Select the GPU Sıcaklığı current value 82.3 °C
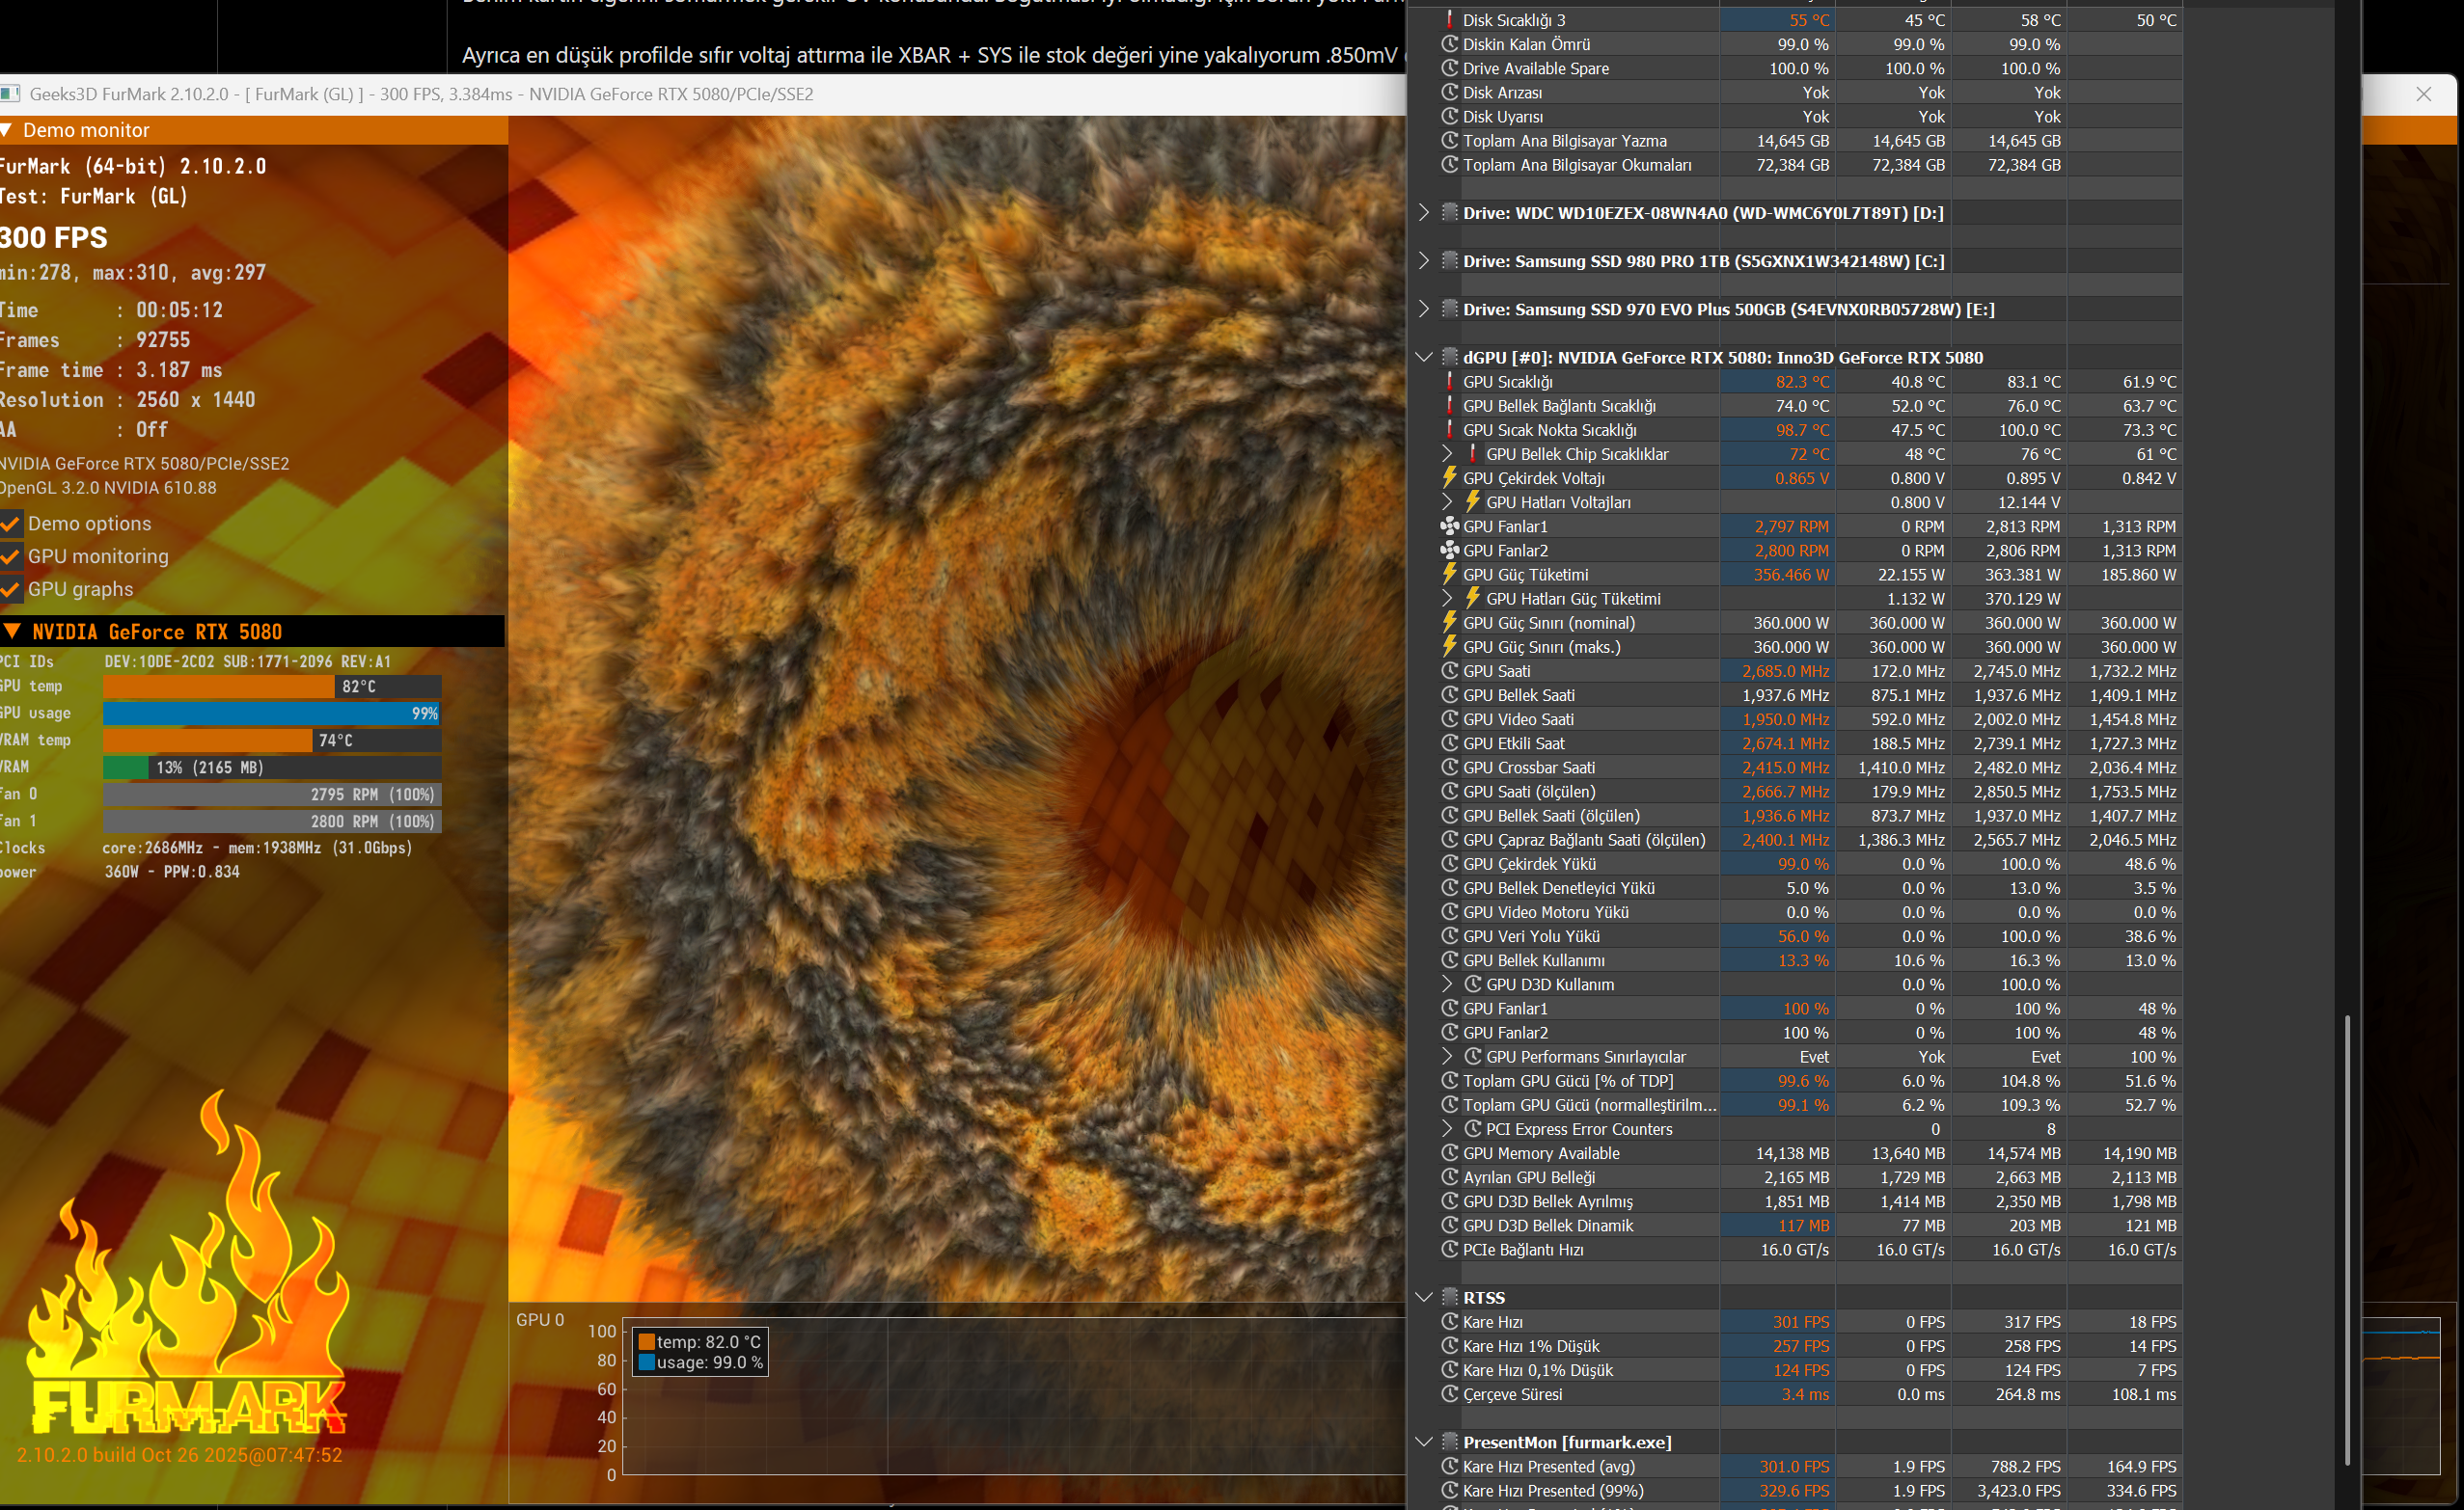The width and height of the screenshot is (2464, 1510). [x=1802, y=382]
